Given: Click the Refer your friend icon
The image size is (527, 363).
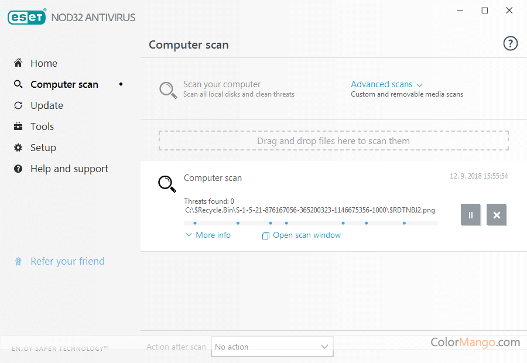Looking at the screenshot, I should (18, 262).
